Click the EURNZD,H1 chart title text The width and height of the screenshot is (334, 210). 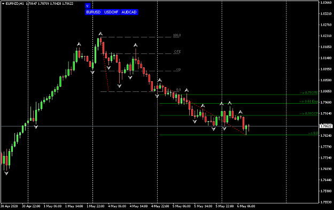(x=15, y=4)
